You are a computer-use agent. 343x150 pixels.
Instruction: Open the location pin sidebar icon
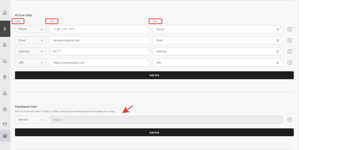[x=5, y=77]
